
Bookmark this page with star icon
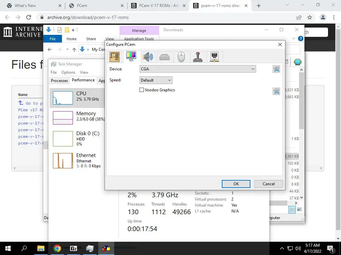(310, 17)
